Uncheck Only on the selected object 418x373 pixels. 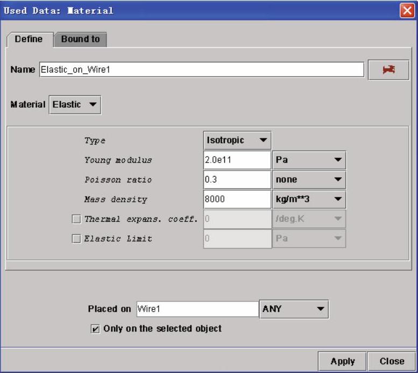96,329
